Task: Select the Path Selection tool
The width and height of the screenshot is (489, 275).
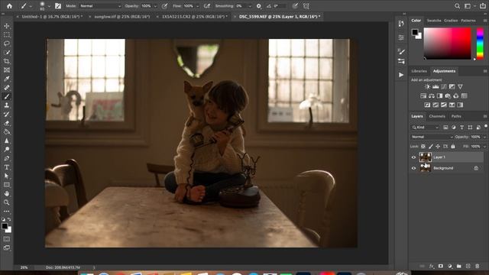Action: pyautogui.click(x=7, y=176)
